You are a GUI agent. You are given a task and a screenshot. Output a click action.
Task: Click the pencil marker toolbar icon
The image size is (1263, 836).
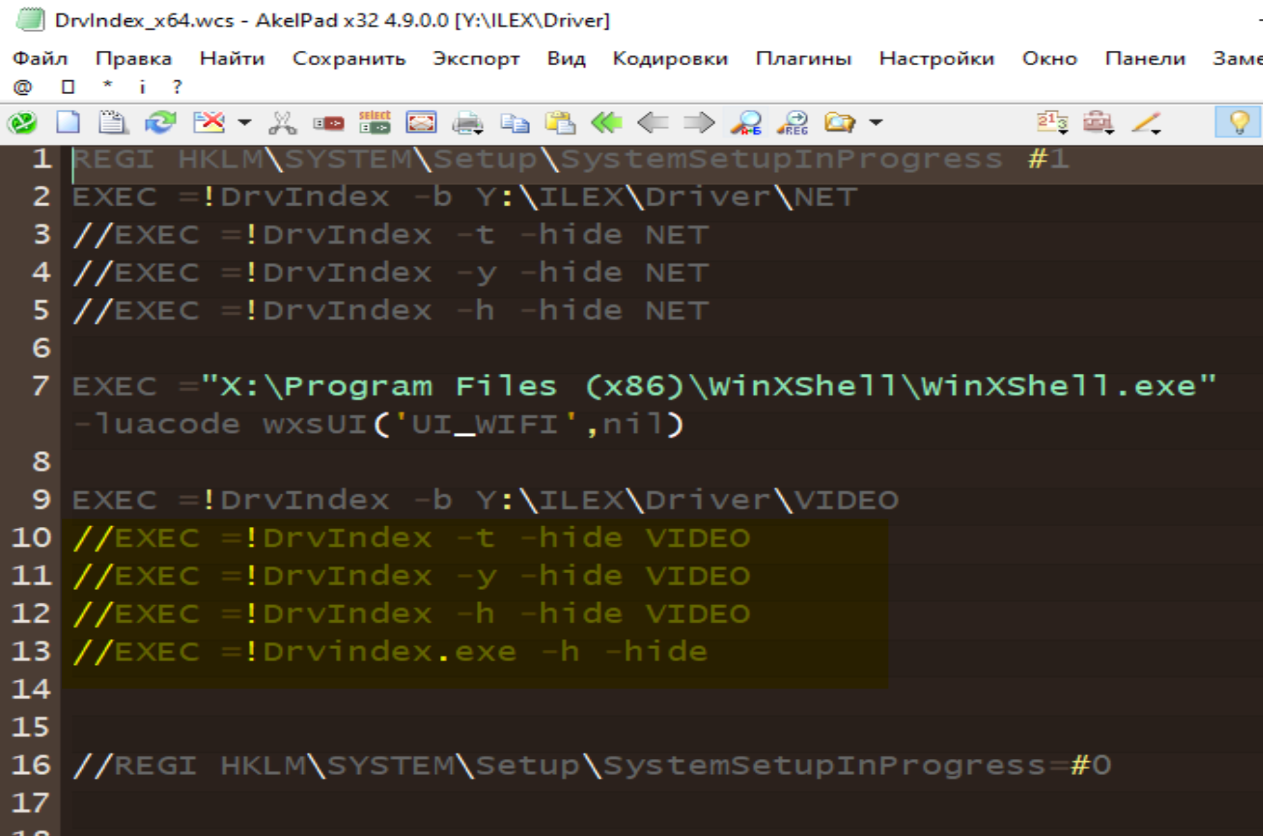pyautogui.click(x=1146, y=122)
